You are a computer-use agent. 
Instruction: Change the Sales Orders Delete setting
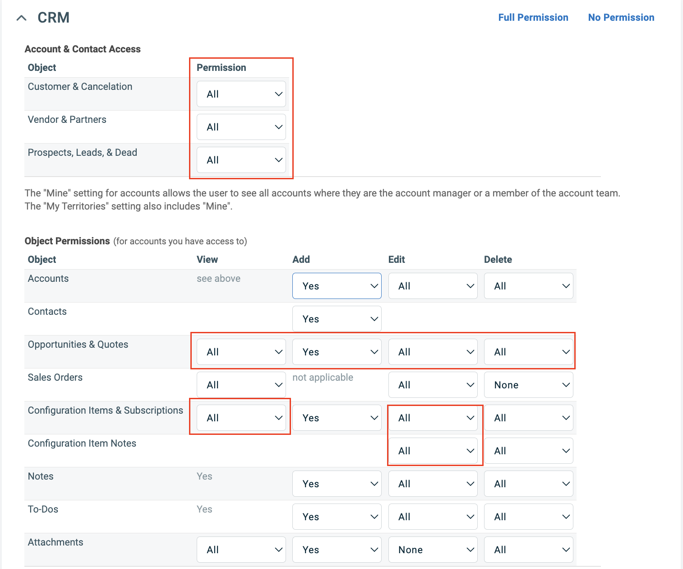coord(528,384)
